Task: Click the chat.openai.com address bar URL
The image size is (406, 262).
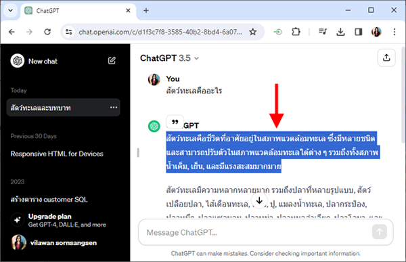Action: [x=160, y=32]
